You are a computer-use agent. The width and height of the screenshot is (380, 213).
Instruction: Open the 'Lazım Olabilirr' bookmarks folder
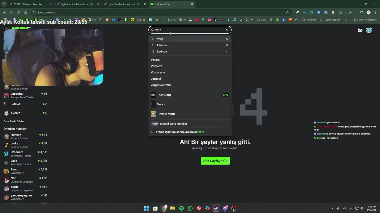[x=330, y=20]
